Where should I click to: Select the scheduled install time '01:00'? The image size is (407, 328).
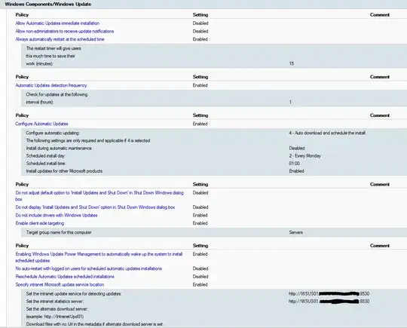pos(295,164)
